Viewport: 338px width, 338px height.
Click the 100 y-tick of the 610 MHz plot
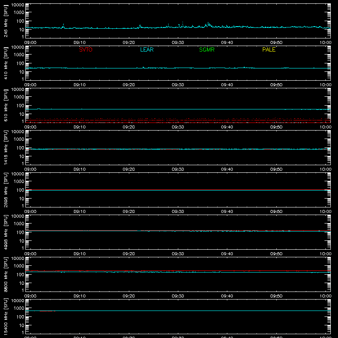(20, 106)
